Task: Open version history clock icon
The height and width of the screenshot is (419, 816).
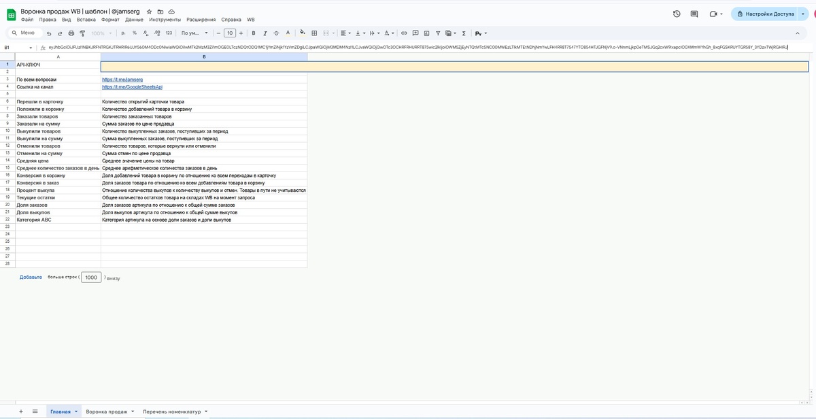Action: 677,14
